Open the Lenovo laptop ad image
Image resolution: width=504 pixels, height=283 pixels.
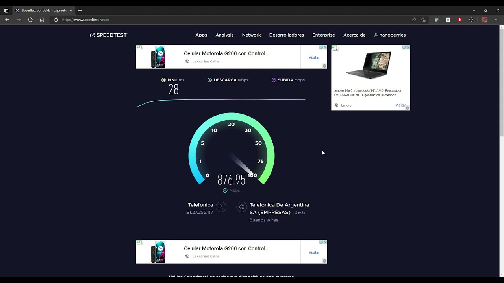pos(369,65)
